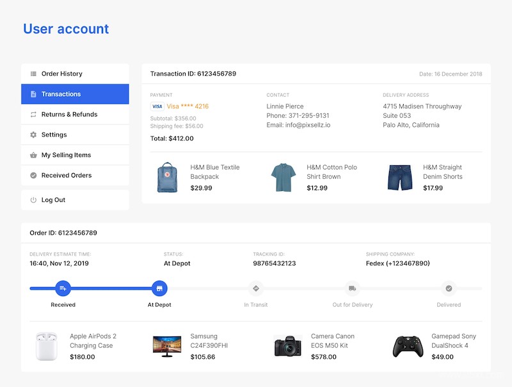
Task: Click the $180.00 AirPods case price
Action: [x=83, y=357]
